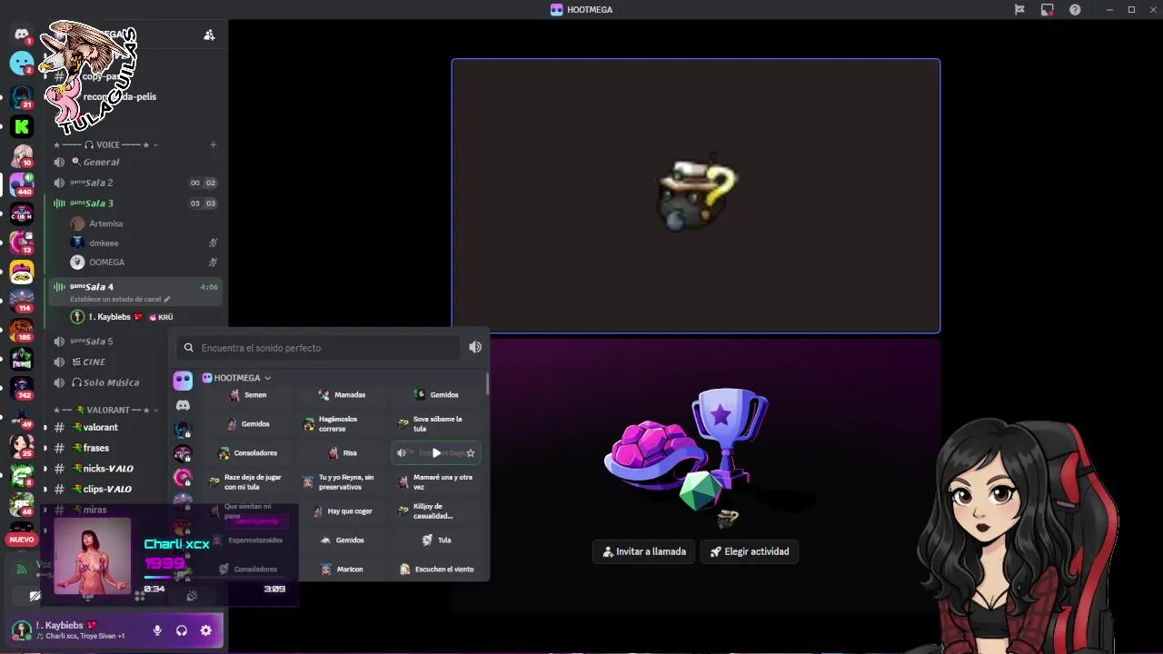
Task: Select the HOOTMEGA server with badge 440
Action: point(22,184)
